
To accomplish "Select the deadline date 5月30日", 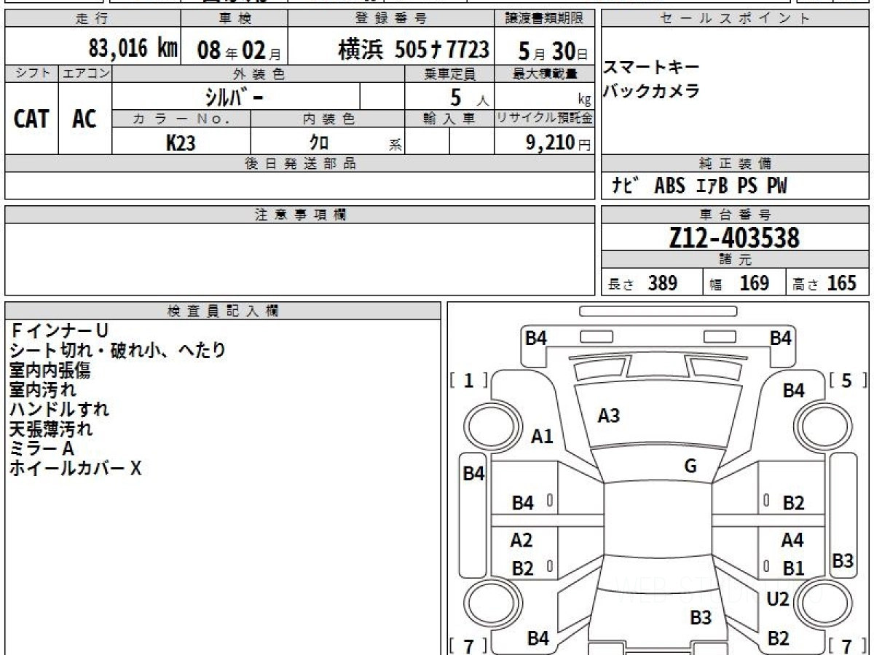I will pos(553,50).
